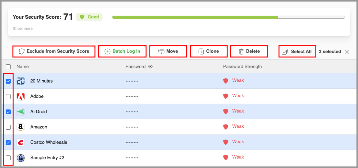Image resolution: width=358 pixels, height=168 pixels.
Task: Open the Adobe entry name
Action: tap(37, 97)
